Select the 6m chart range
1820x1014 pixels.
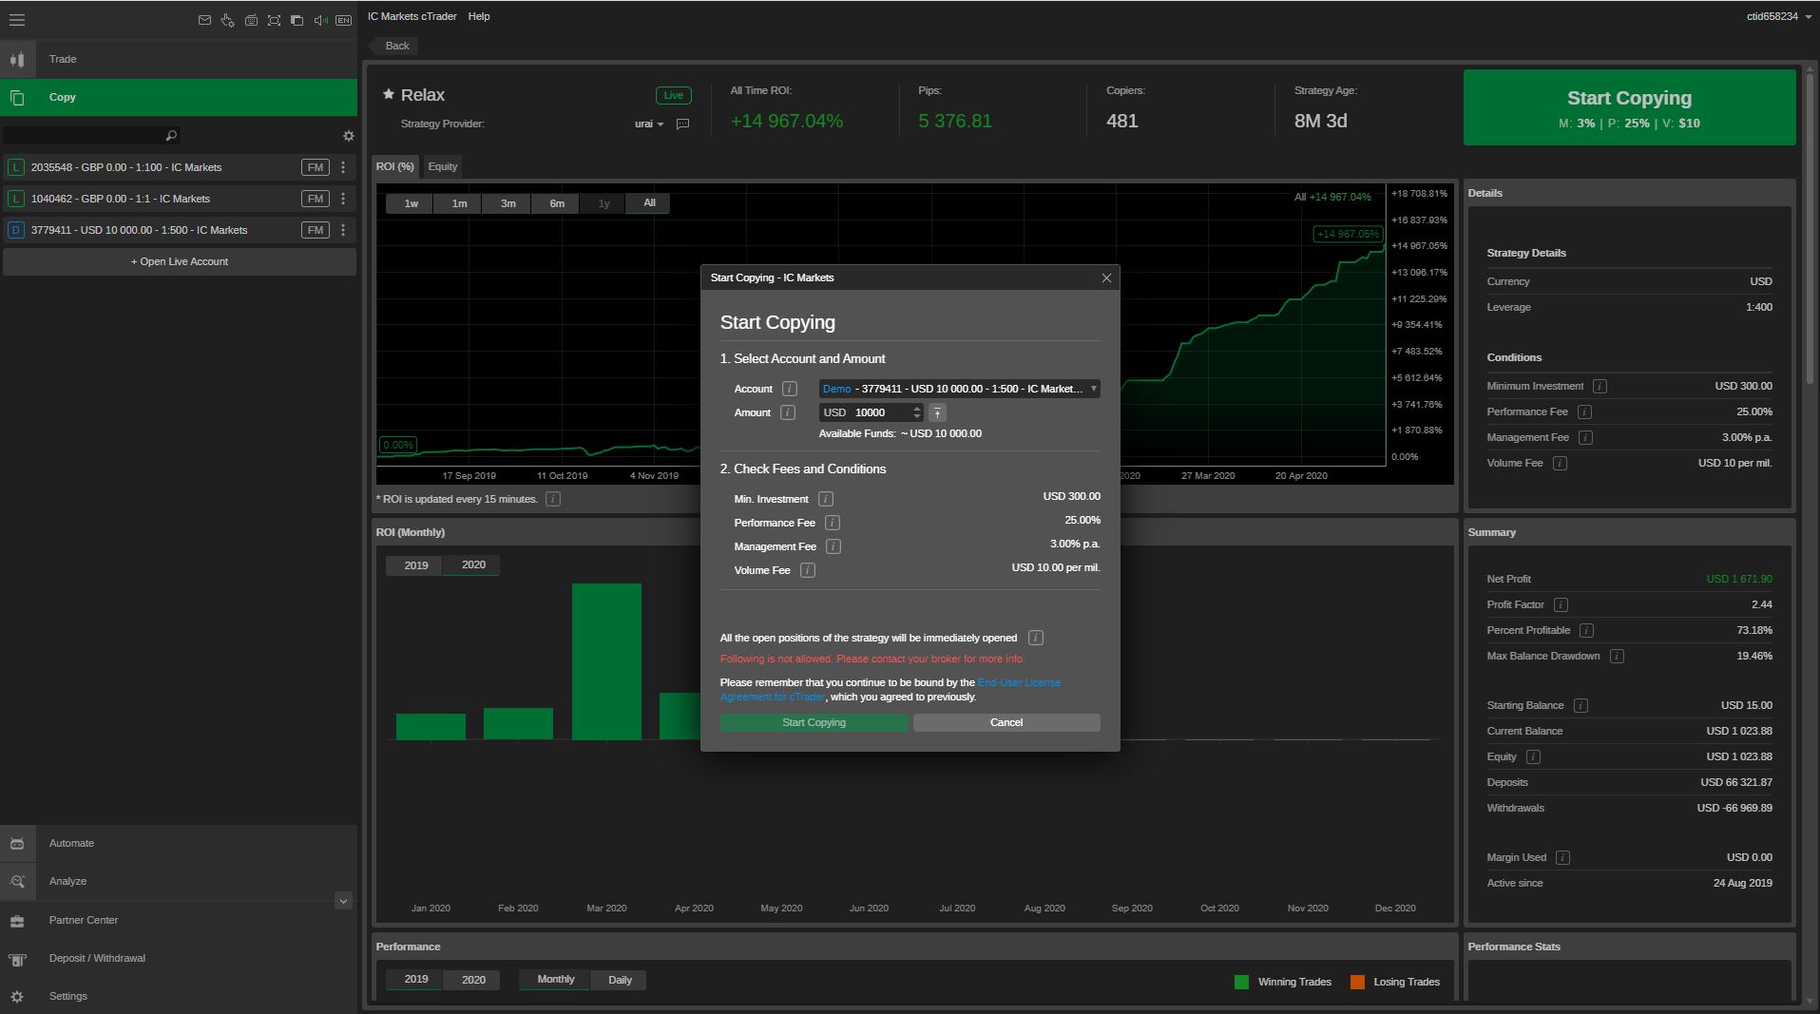coord(557,203)
